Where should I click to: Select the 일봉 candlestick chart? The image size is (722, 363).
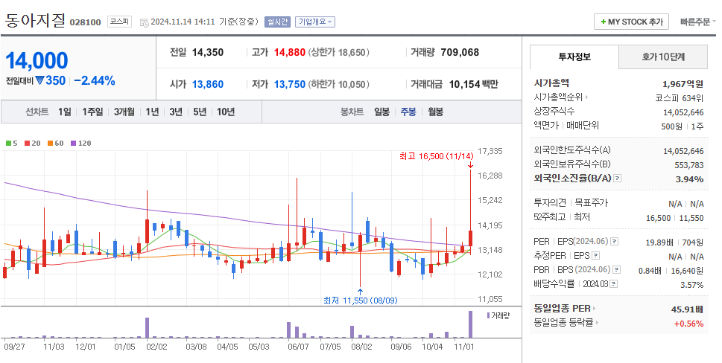coord(381,112)
